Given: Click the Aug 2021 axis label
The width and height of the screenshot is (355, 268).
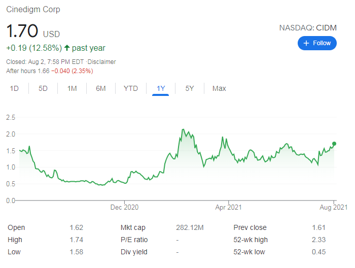Looking at the screenshot, I should tap(333, 207).
